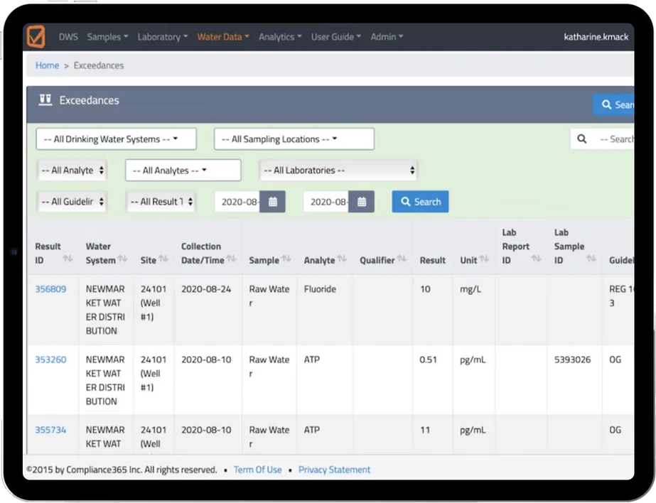Click the Exceedances breadcrumb text
This screenshot has width=656, height=503.
(x=99, y=65)
